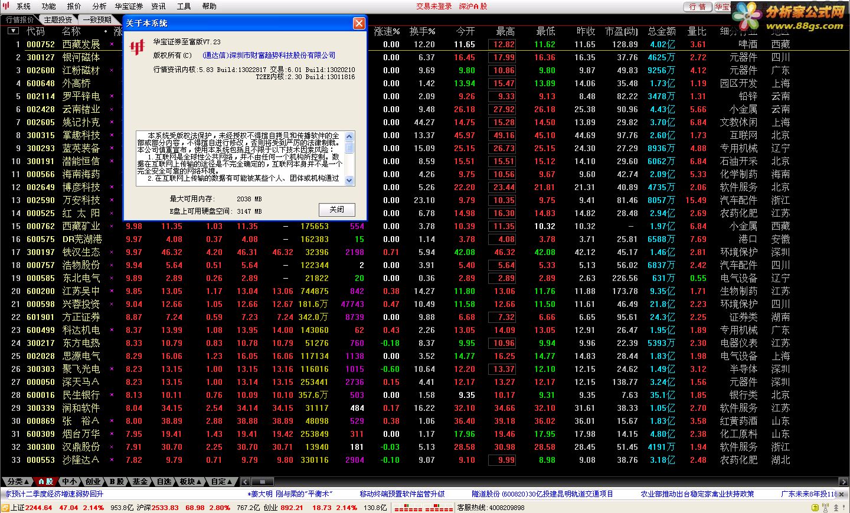Sort by the 昨收 column header
850x513 pixels.
(x=586, y=31)
